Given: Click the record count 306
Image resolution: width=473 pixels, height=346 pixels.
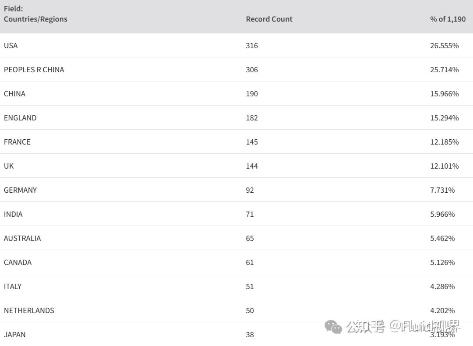Looking at the screenshot, I should point(252,70).
